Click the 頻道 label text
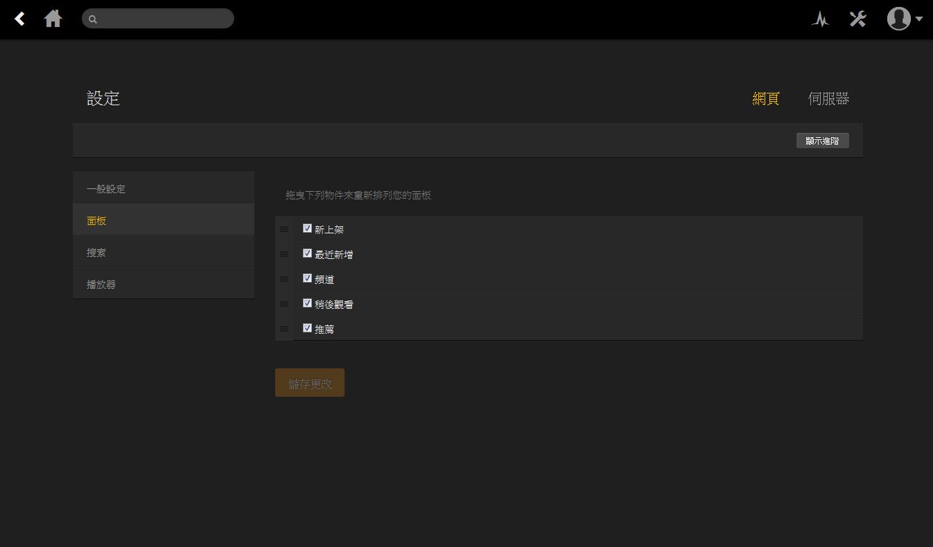933x547 pixels. point(324,279)
